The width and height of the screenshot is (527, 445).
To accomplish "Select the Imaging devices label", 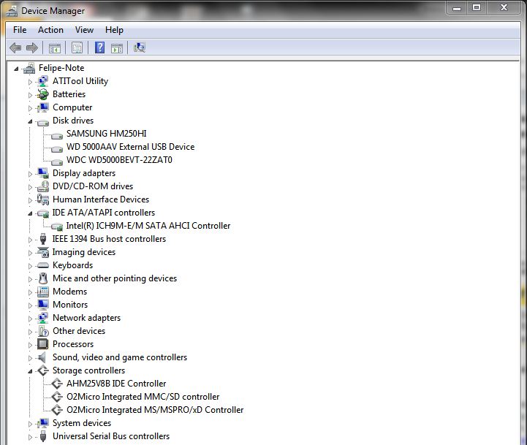I will 83,252.
